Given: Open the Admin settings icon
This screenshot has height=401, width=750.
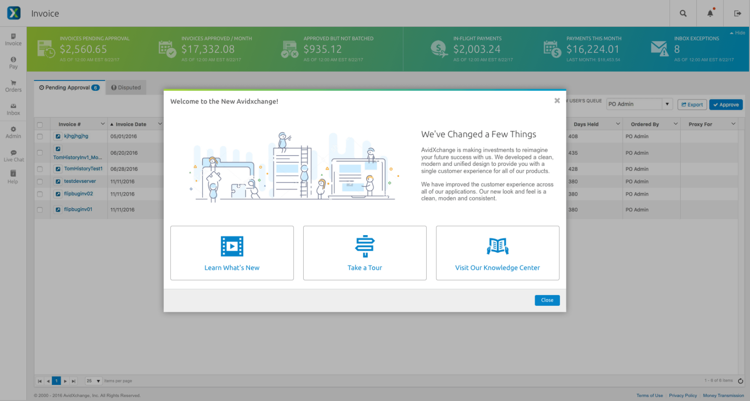Looking at the screenshot, I should click(x=13, y=131).
